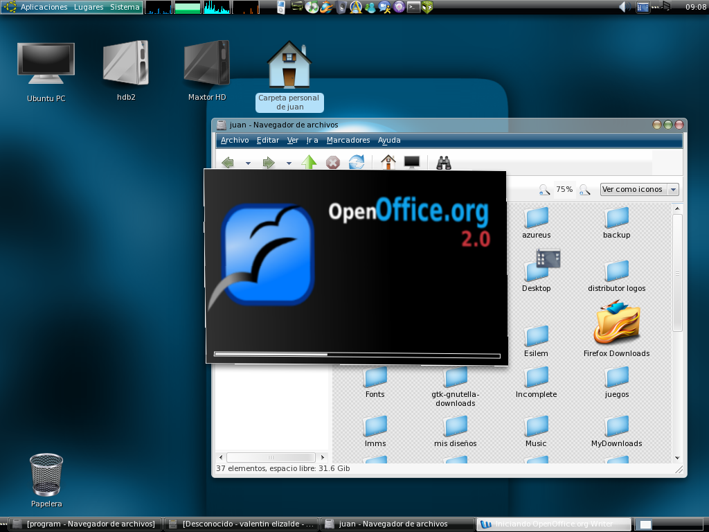Click the OpenOffice.org splash progress bar
The width and height of the screenshot is (709, 532).
357,355
